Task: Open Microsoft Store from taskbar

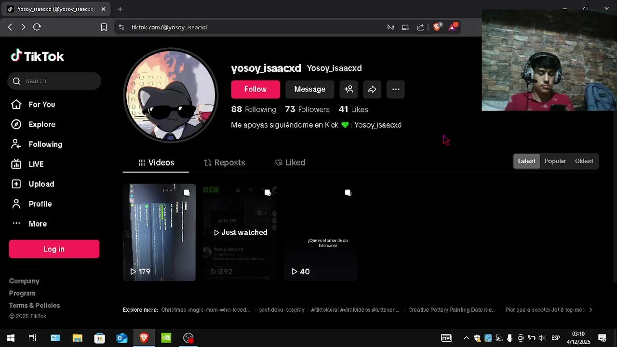Action: (100, 338)
